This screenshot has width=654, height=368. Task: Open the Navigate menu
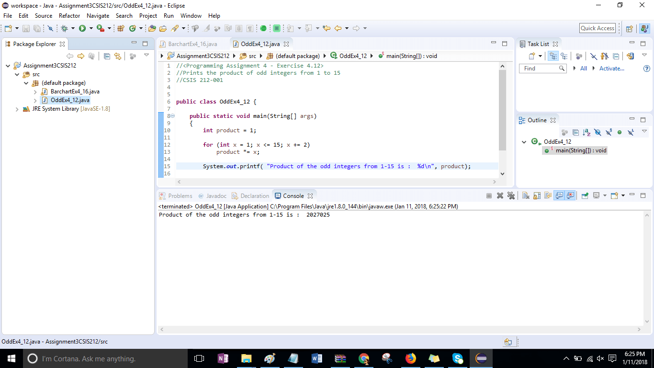[x=98, y=16]
